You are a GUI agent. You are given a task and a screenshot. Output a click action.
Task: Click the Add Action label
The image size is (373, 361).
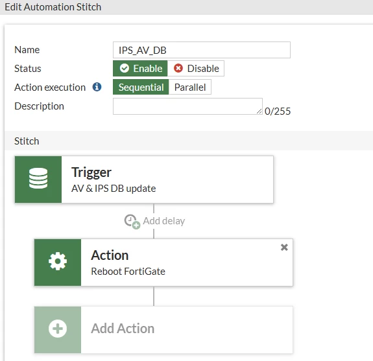pos(123,329)
